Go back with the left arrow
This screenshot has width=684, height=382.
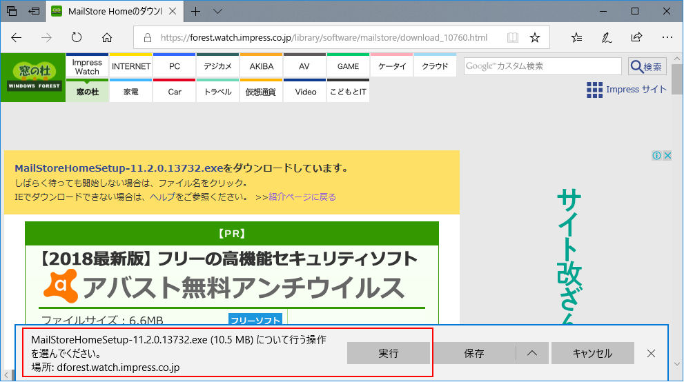17,37
